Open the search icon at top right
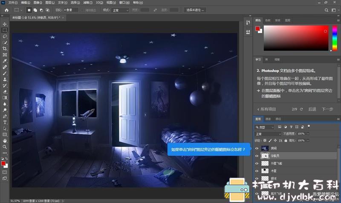The image size is (341, 203). tap(327, 10)
